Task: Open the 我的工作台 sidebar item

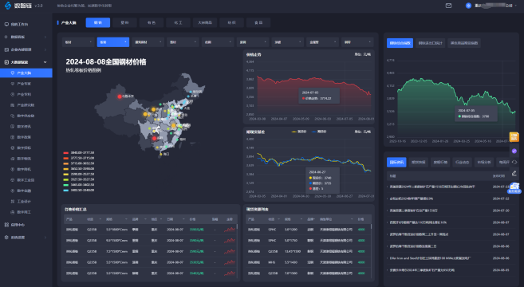Action: [x=26, y=25]
